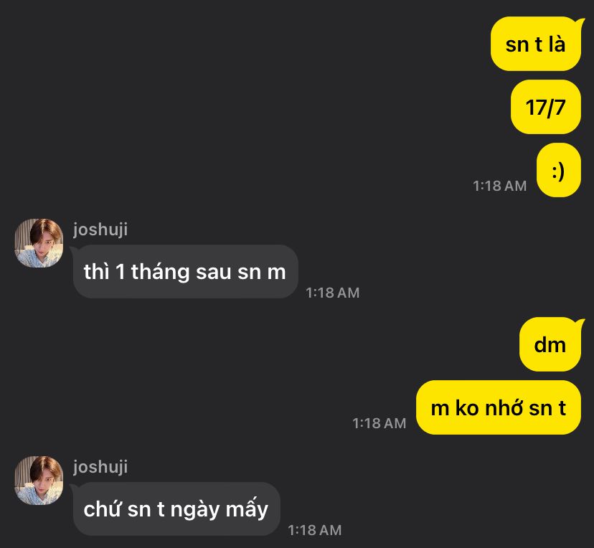This screenshot has height=548, width=594.
Task: Click the word 'tháng' in joshuji's message
Action: click(160, 273)
